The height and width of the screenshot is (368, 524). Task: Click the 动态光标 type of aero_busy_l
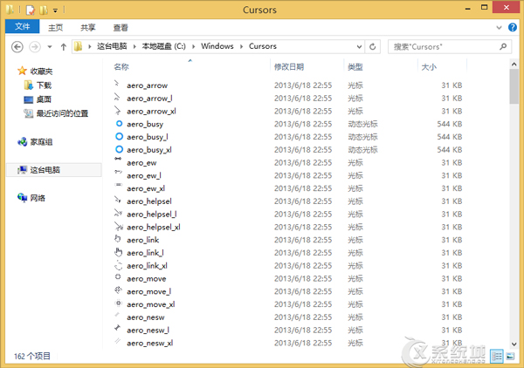pyautogui.click(x=362, y=137)
